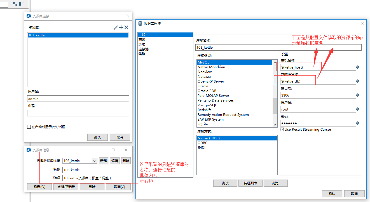Click the edit pencil icon in repository connection

[116, 27]
